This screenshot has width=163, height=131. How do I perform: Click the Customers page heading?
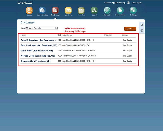pyautogui.click(x=28, y=23)
